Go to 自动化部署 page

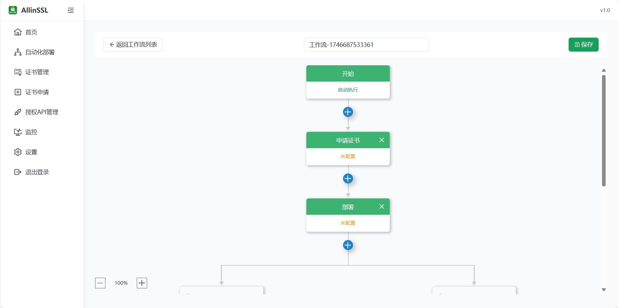tap(40, 52)
